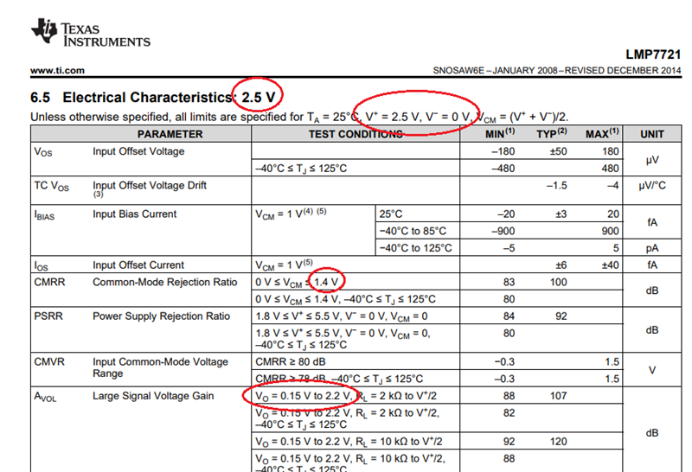Select the –480 minimum value
Image resolution: width=692 pixels, height=472 pixels.
point(503,169)
